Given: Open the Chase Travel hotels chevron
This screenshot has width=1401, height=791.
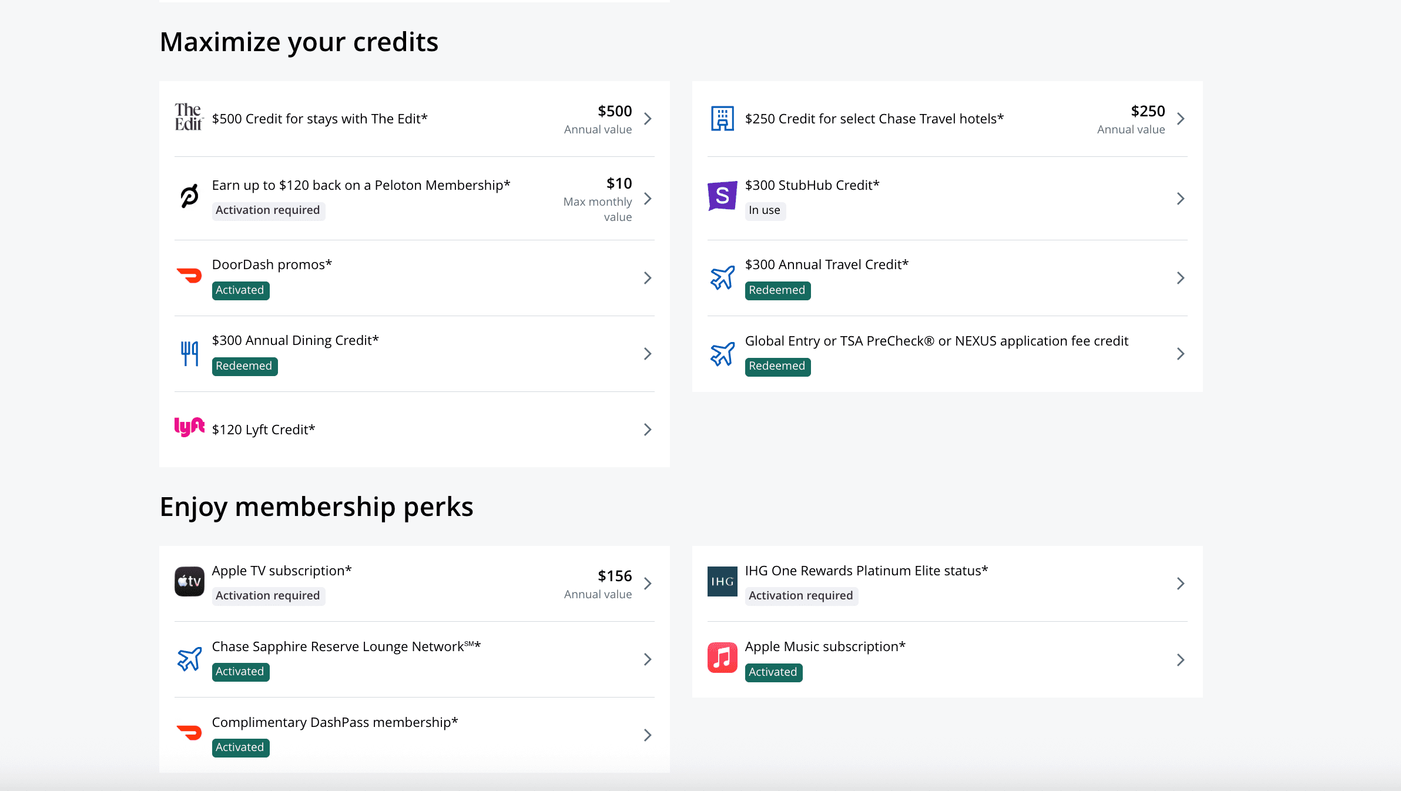Looking at the screenshot, I should 1181,119.
